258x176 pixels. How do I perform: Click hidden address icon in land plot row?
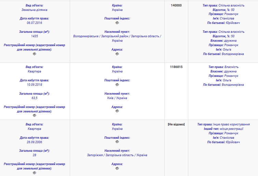[117, 54]
